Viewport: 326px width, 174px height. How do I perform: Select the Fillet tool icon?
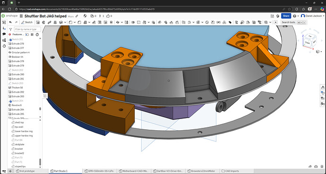coord(70,23)
